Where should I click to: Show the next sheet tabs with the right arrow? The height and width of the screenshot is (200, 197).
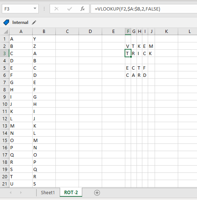21,193
